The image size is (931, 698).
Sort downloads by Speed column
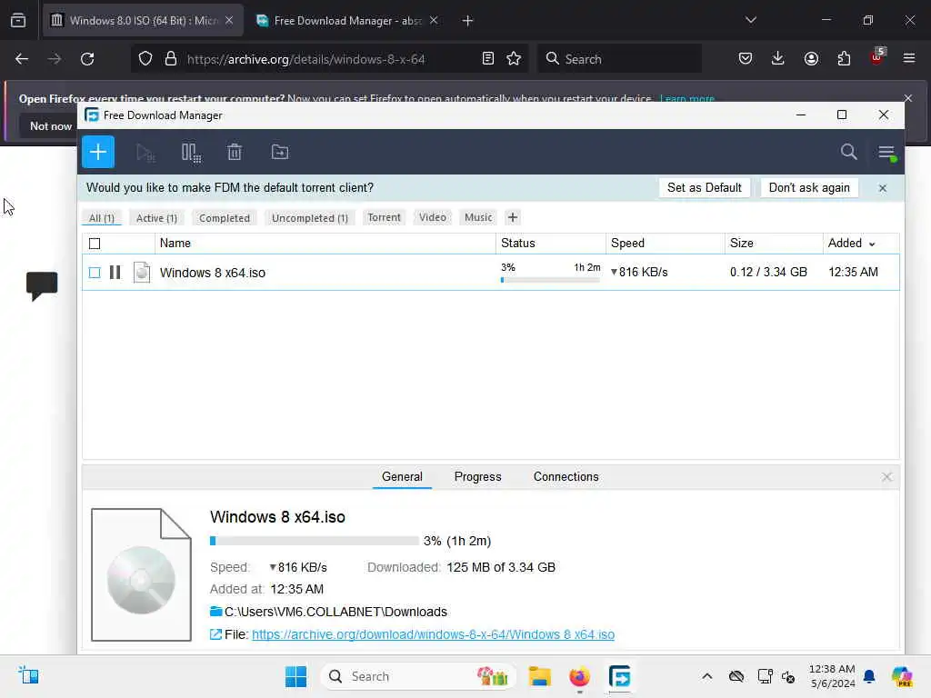627,244
